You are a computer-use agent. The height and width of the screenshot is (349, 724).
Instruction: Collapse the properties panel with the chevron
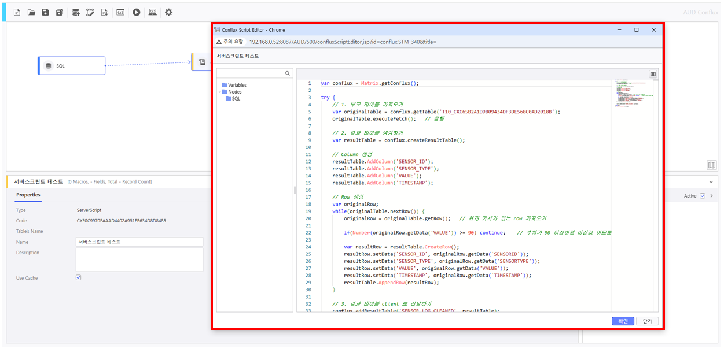tap(711, 181)
